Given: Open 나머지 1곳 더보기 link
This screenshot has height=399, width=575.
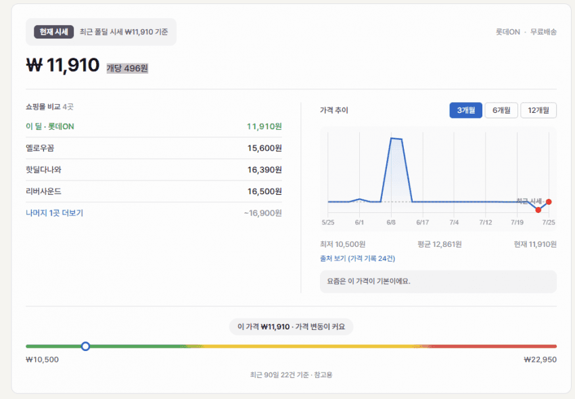Looking at the screenshot, I should pos(55,213).
